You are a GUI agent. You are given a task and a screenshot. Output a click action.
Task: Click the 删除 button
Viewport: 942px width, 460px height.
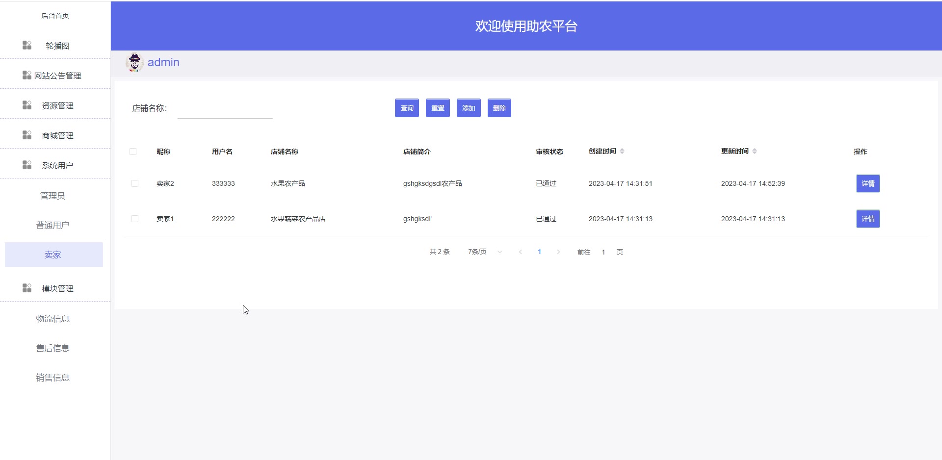(x=499, y=108)
